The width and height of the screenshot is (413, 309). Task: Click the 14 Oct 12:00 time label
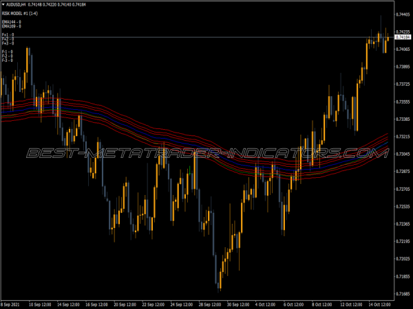pos(379,304)
